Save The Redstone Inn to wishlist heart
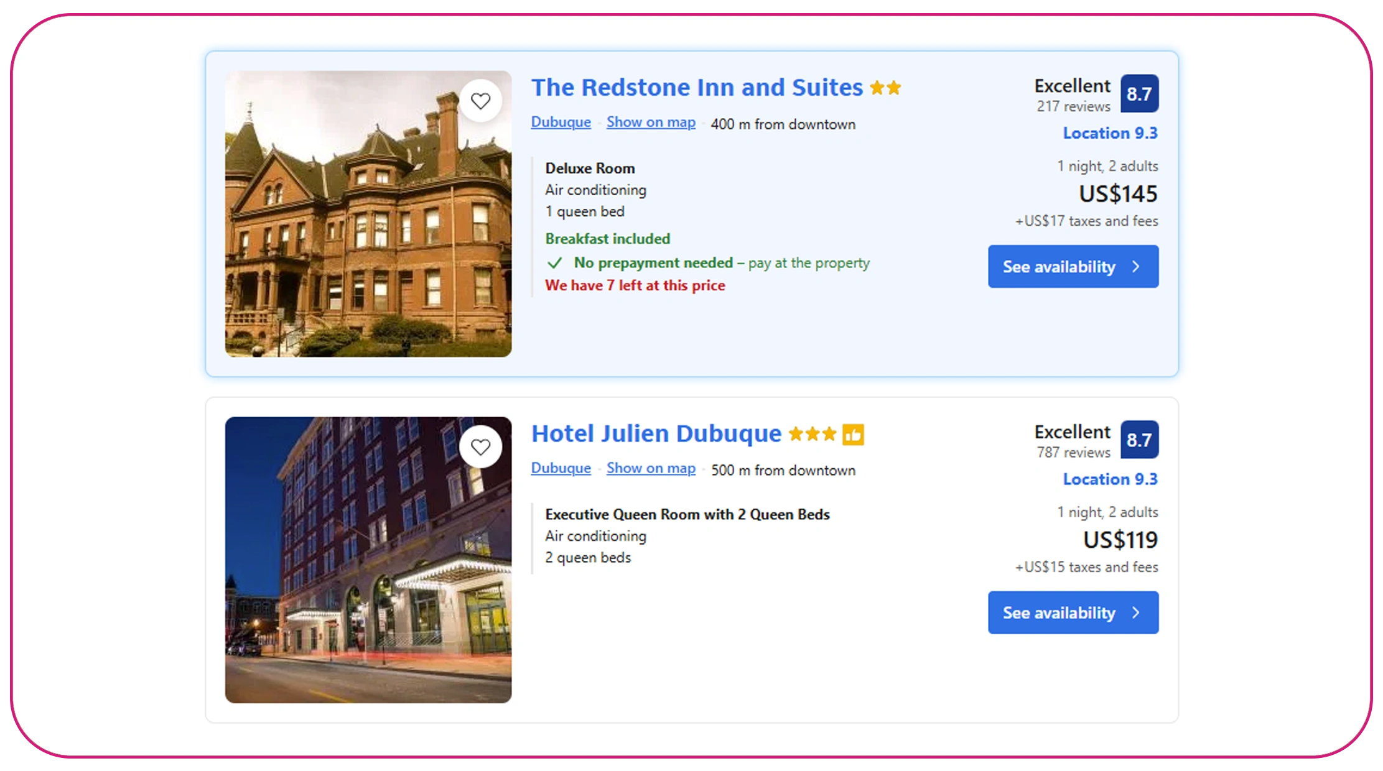 (480, 101)
